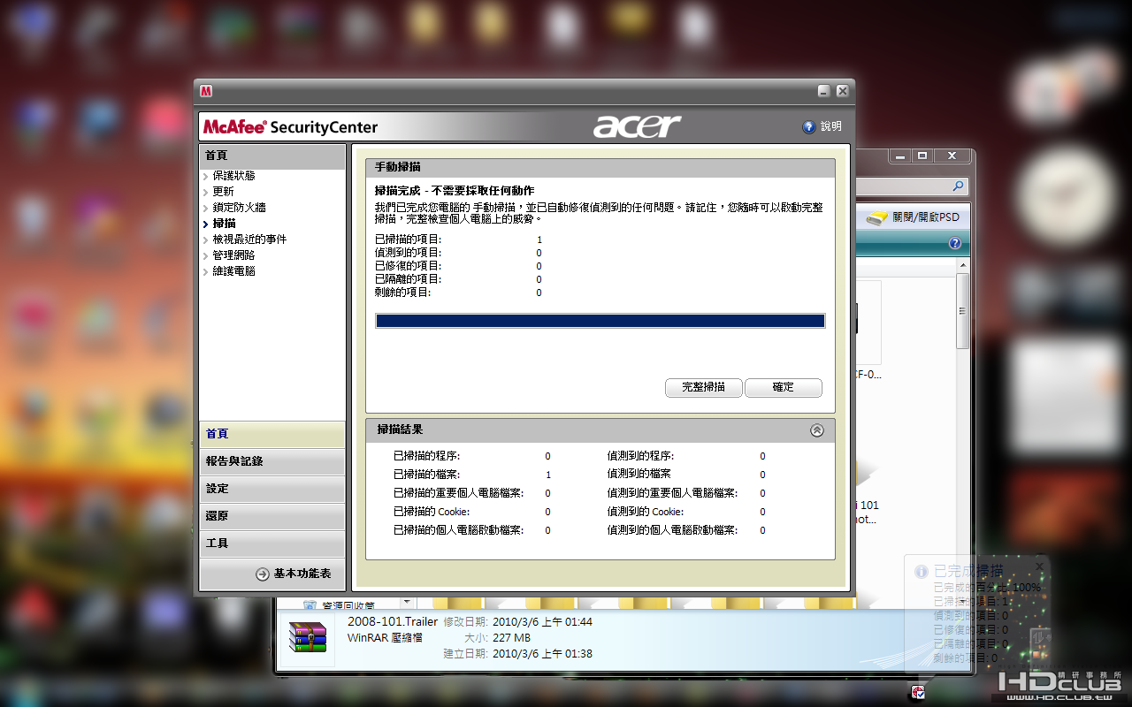The height and width of the screenshot is (707, 1132).
Task: Click the WinRAR archive icon in details pane
Action: [x=308, y=637]
